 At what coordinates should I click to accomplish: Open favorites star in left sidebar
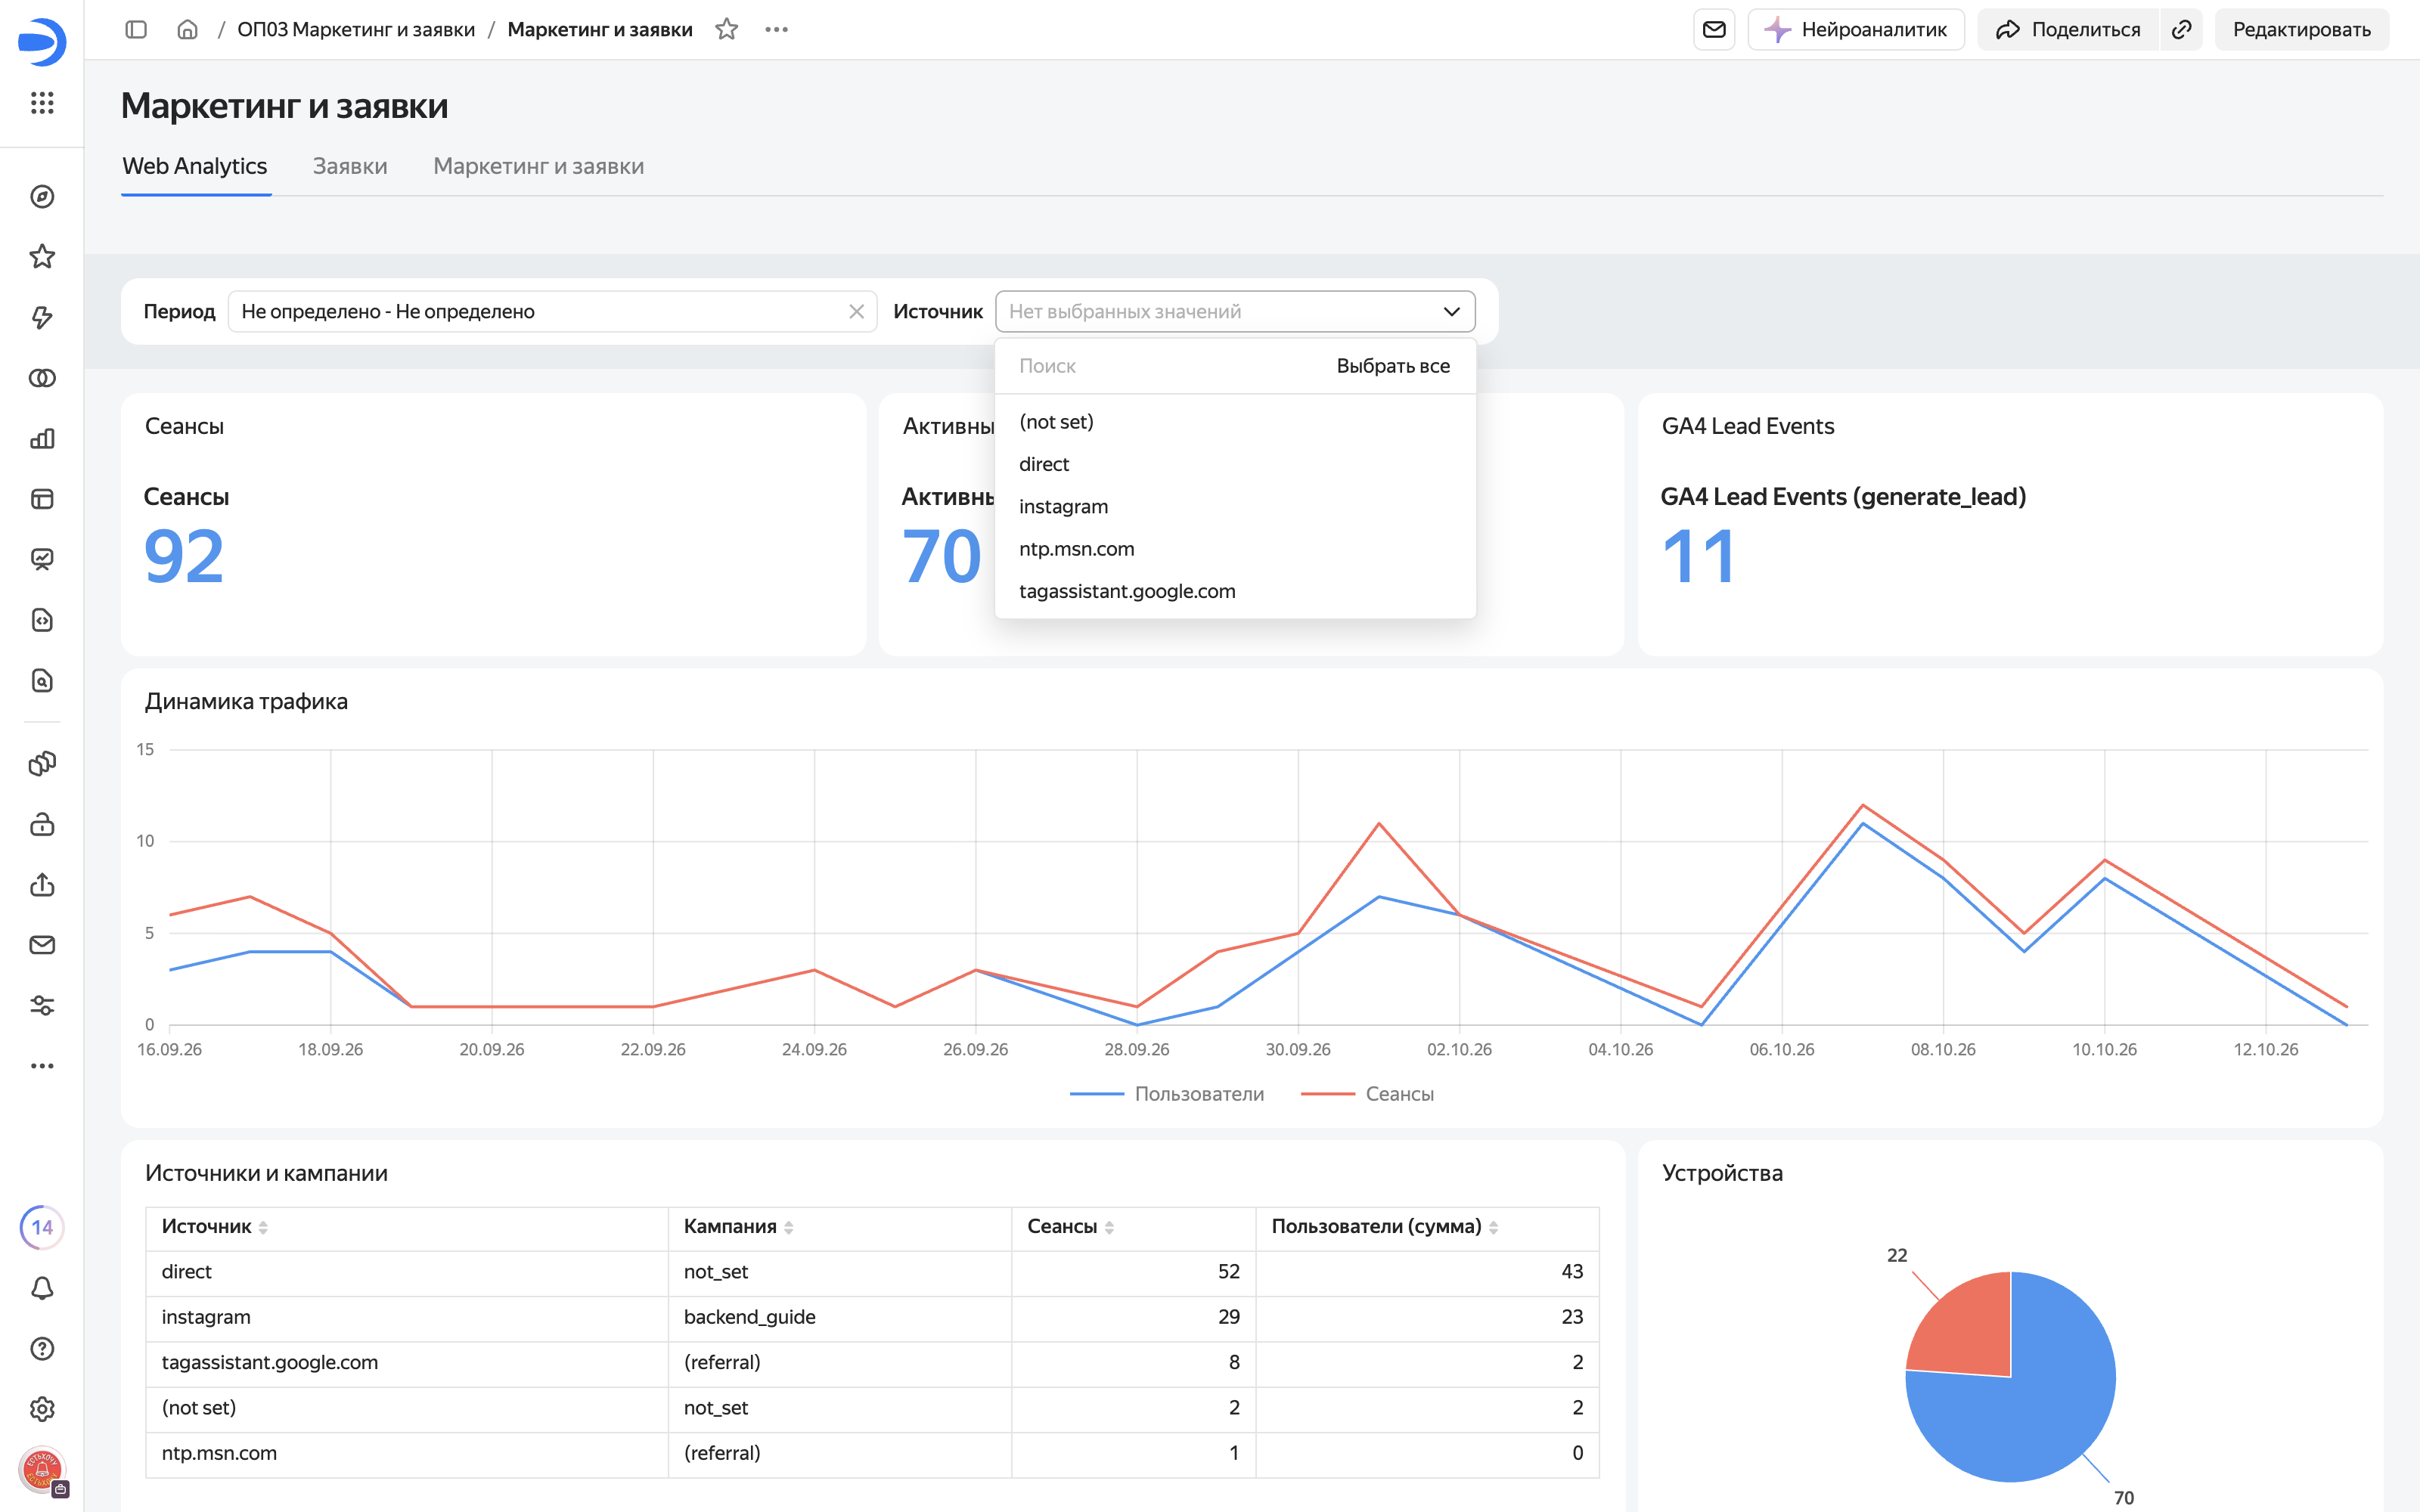[x=42, y=257]
